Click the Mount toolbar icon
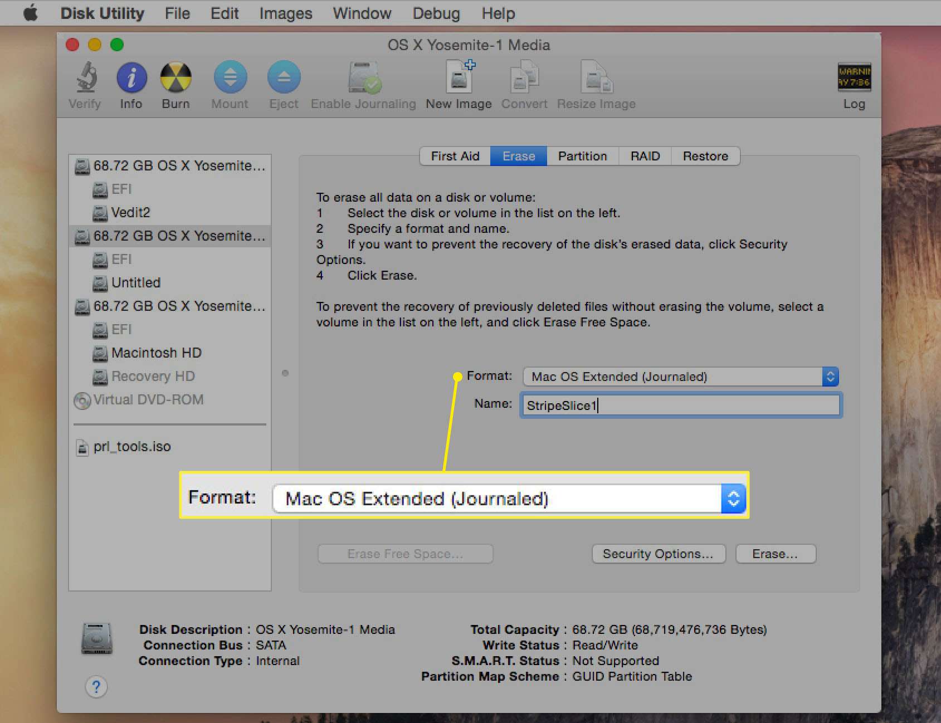 coord(230,77)
